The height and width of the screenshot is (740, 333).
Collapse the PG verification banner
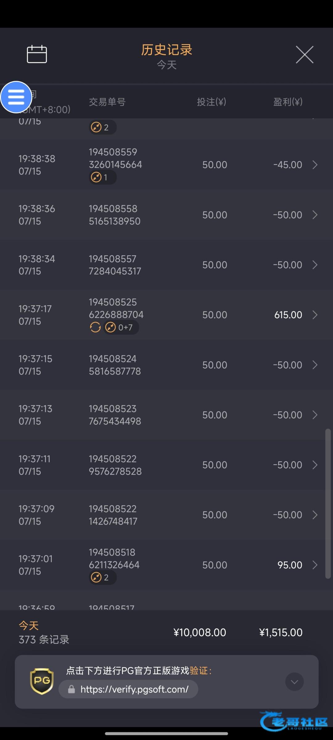click(294, 682)
